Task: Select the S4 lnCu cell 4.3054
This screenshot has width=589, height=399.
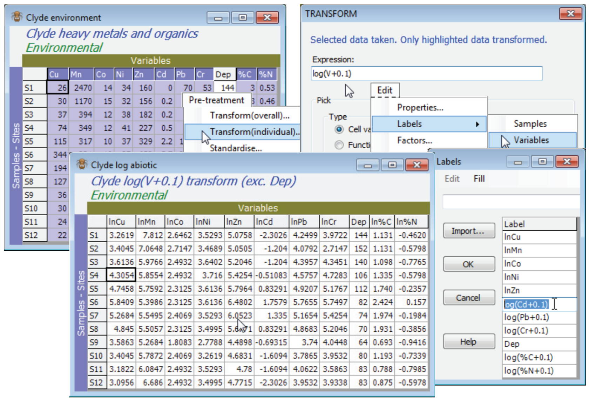Action: click(x=121, y=276)
